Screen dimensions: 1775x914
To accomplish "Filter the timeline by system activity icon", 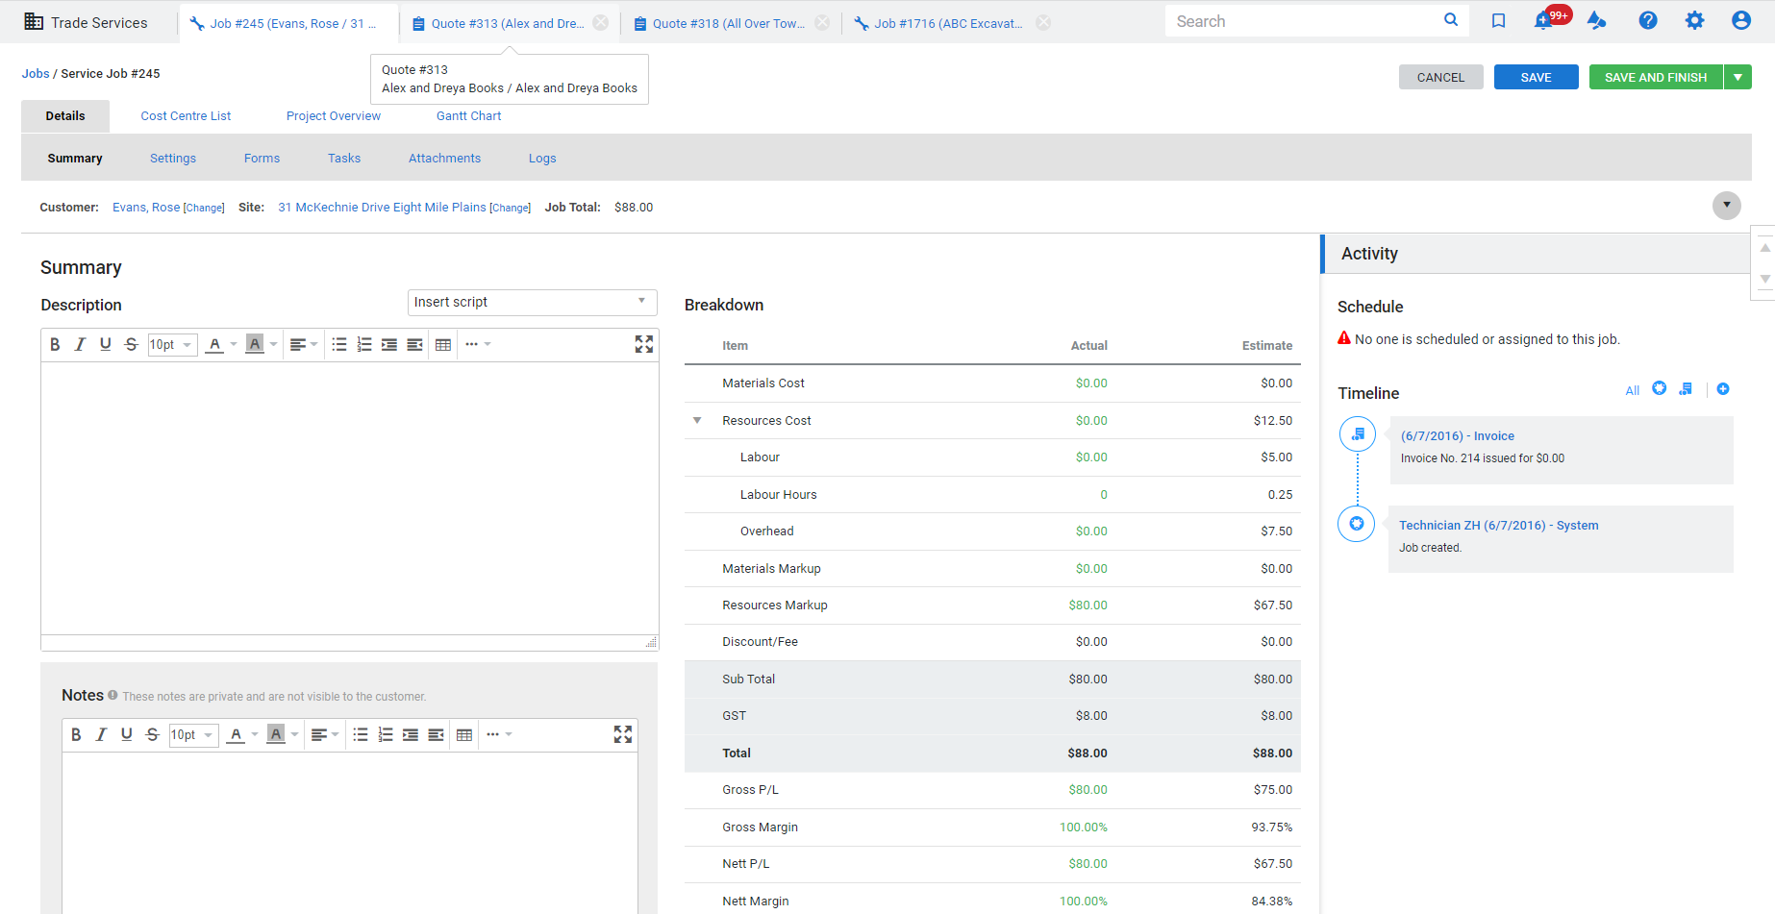I will [x=1660, y=388].
